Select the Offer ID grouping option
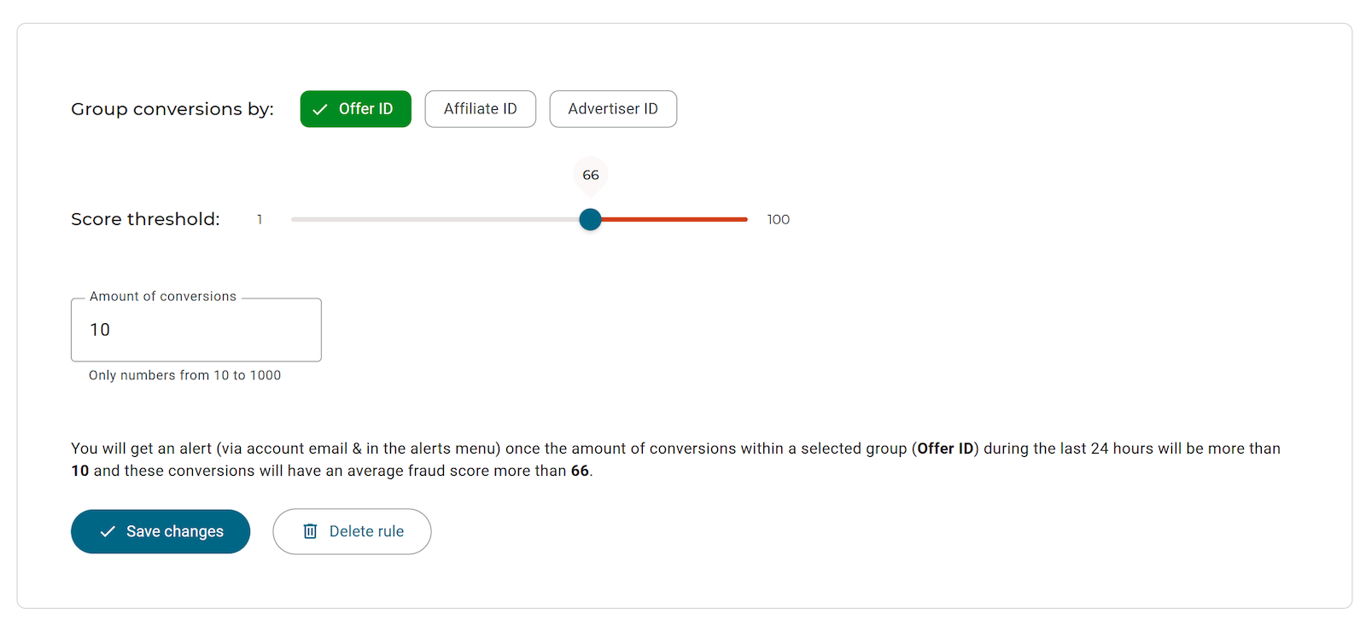Viewport: 1366px width, 625px height. click(355, 109)
